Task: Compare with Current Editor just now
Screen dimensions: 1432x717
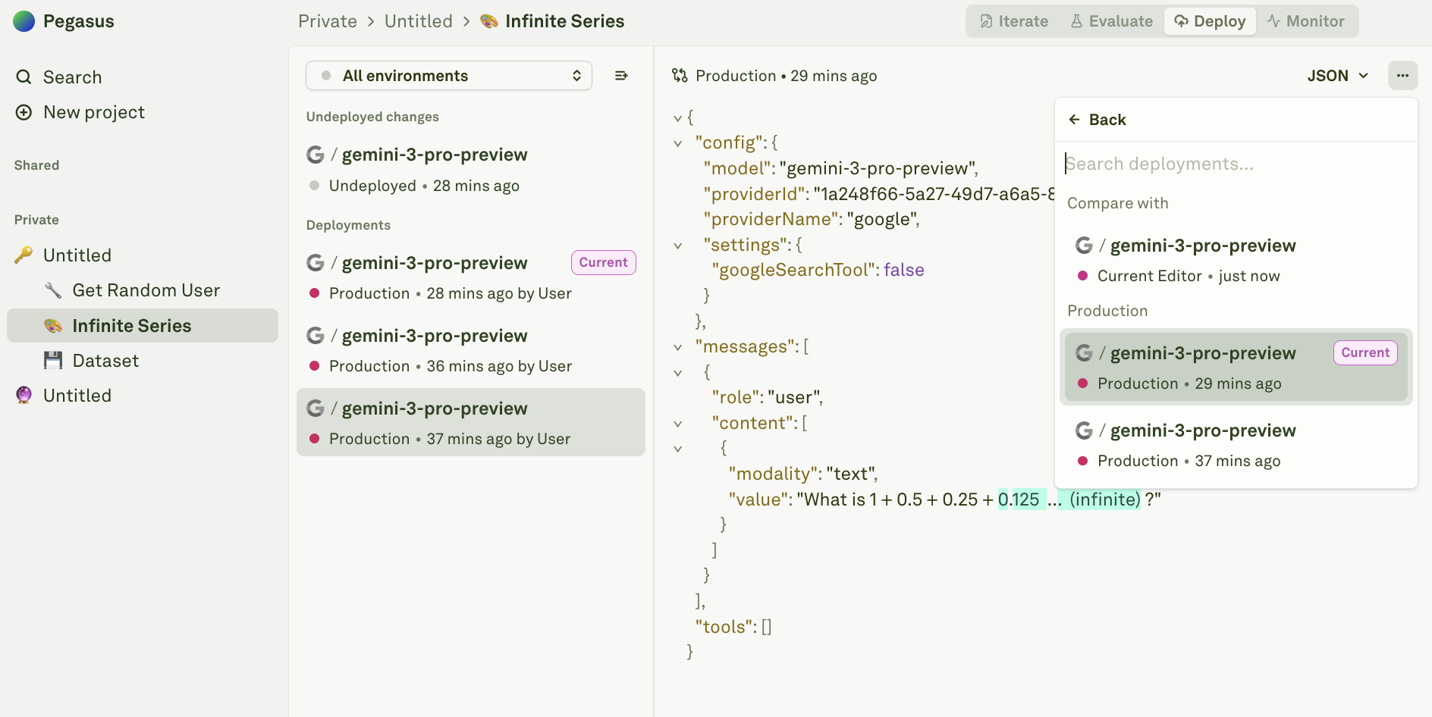Action: click(1236, 260)
